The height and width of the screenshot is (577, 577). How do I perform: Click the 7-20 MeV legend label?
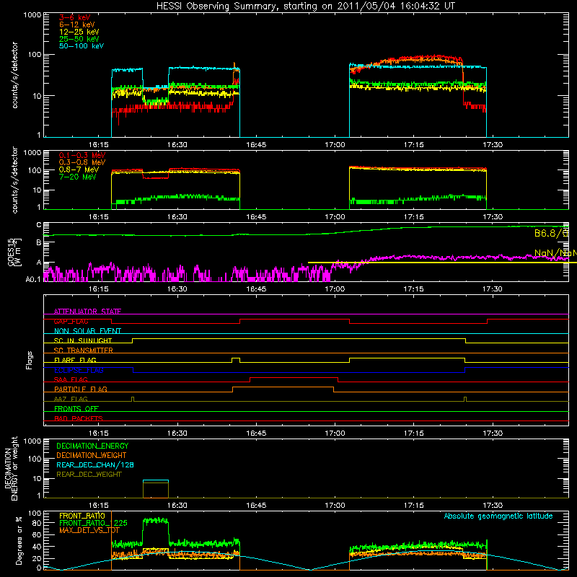[77, 177]
